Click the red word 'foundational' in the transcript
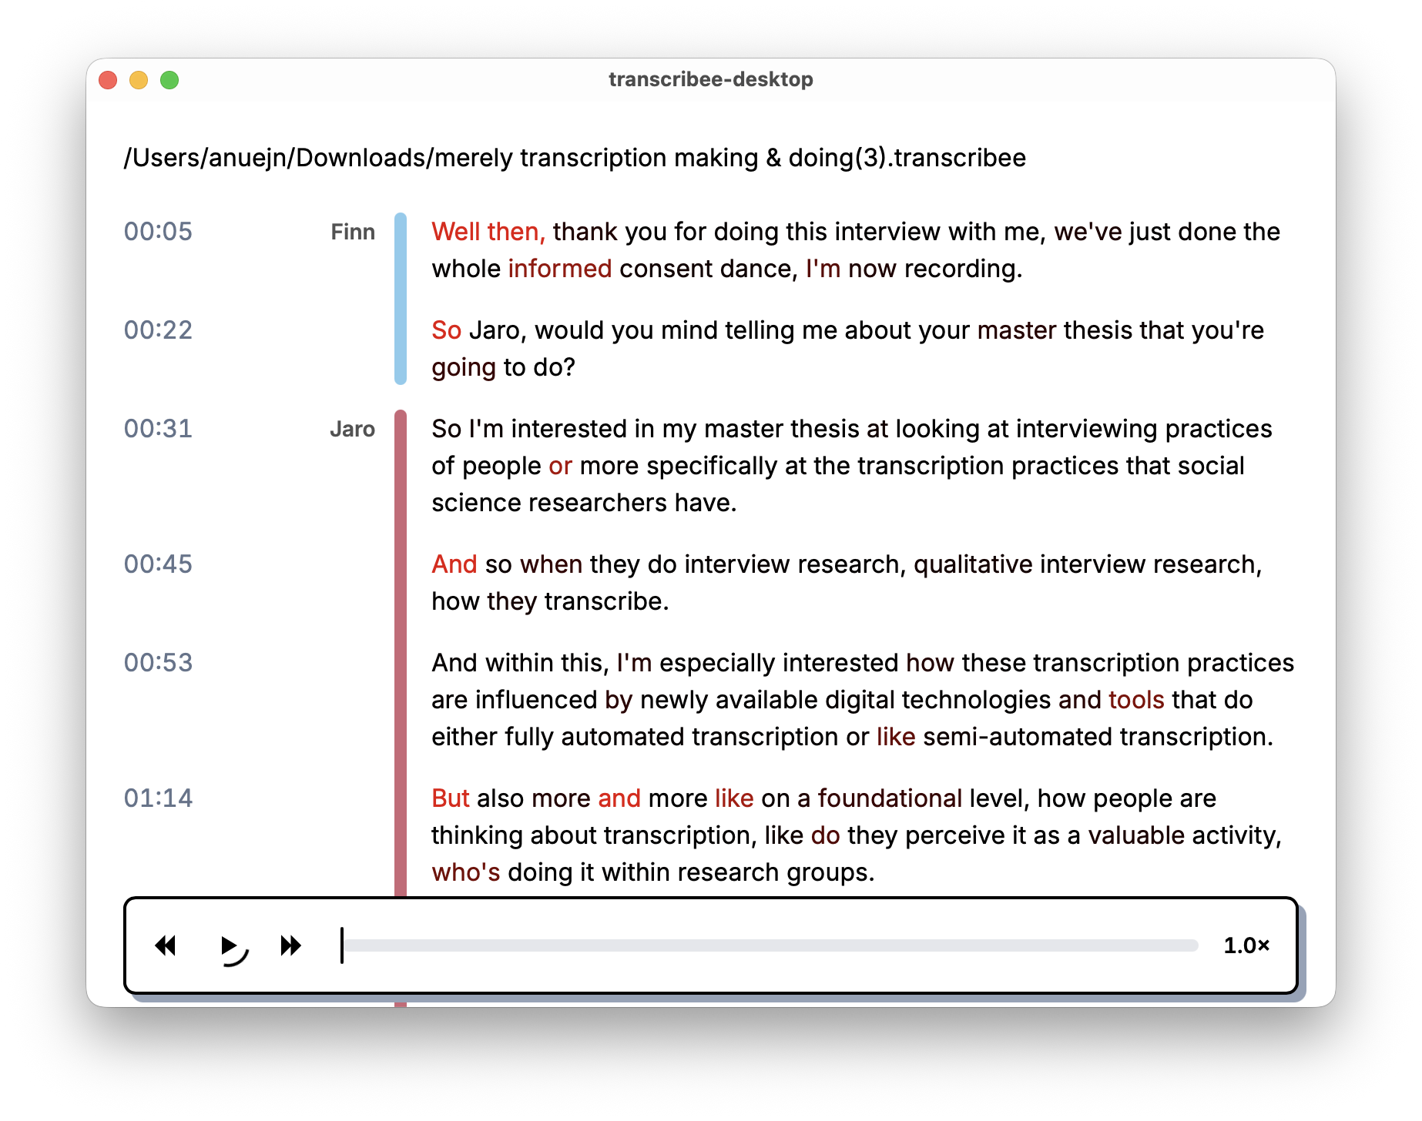Viewport: 1422px width, 1121px height. [x=890, y=798]
